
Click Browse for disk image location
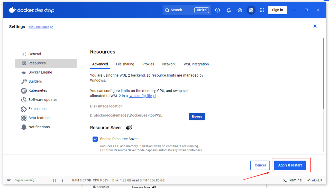[197, 117]
